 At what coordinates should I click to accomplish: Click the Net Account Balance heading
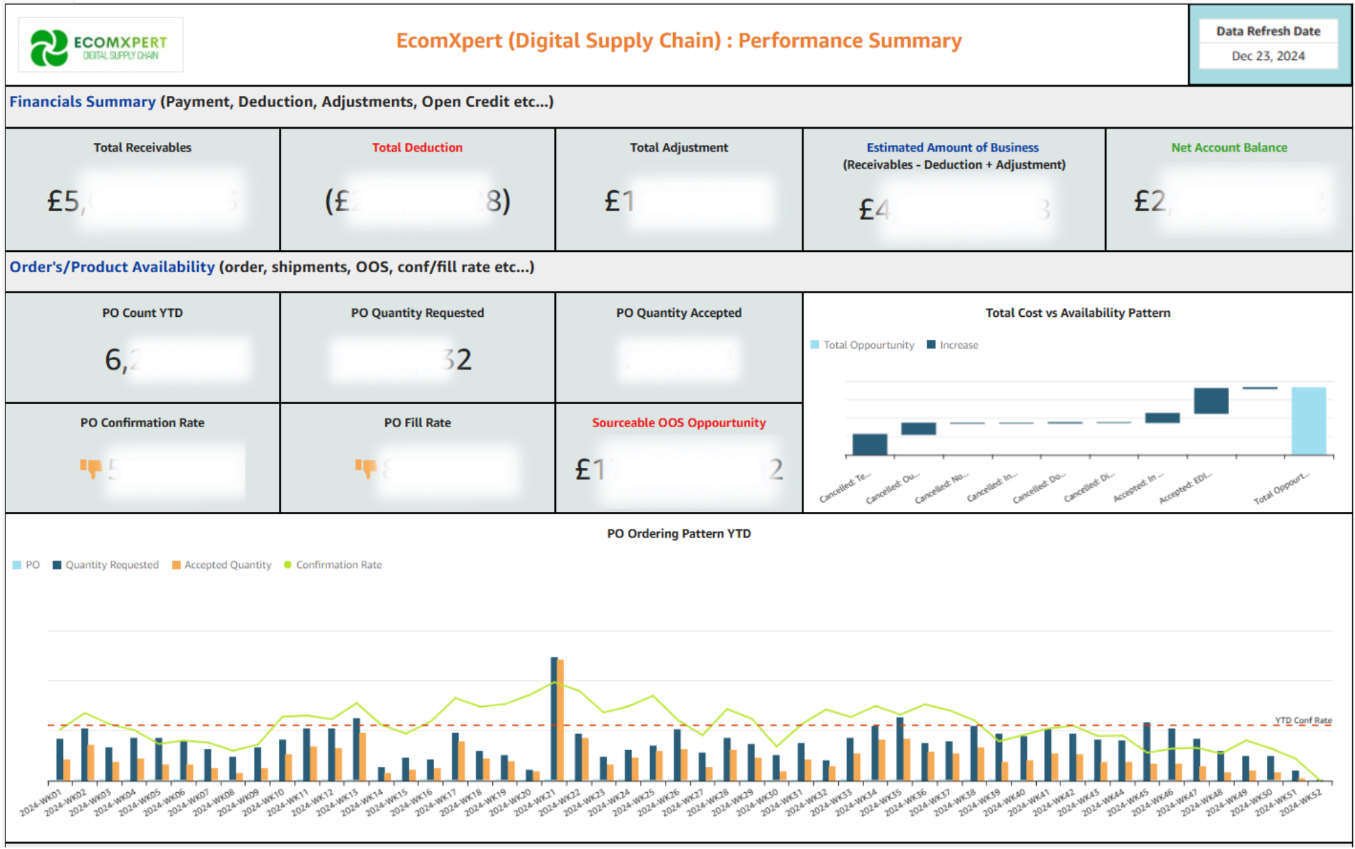(x=1229, y=148)
